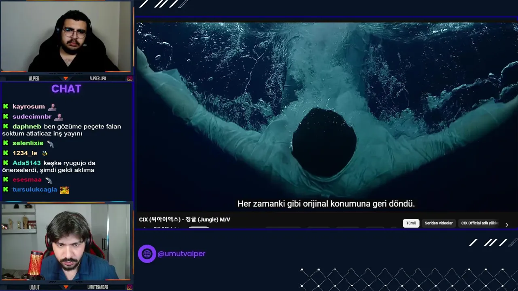
Task: Click the Kick badge beside tursulukcagla
Action: coord(6,190)
